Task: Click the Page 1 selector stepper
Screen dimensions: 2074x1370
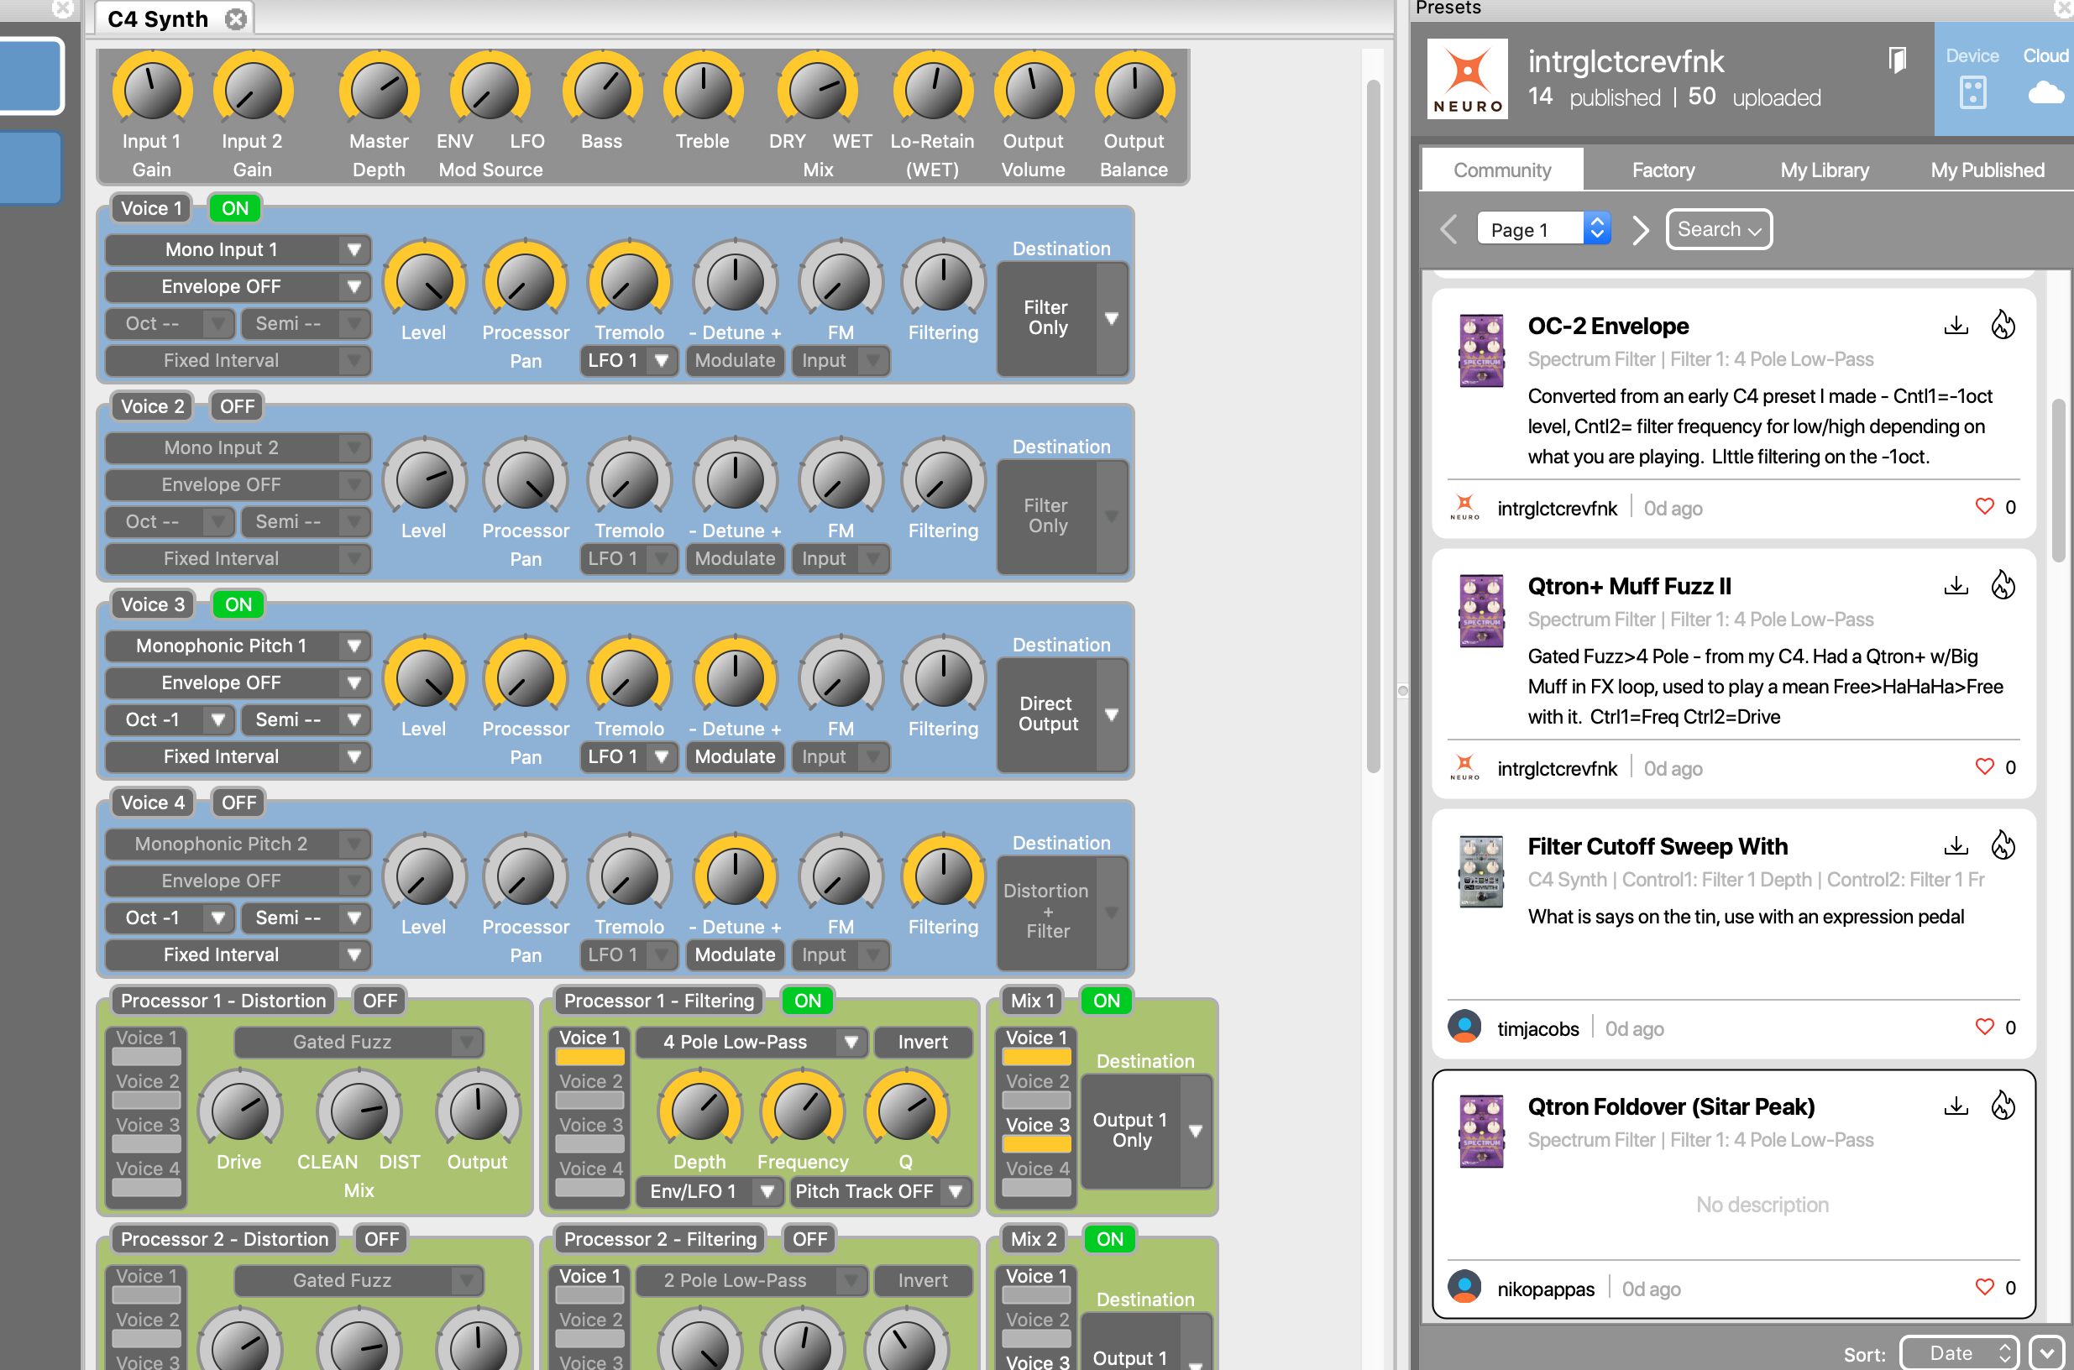Action: click(x=1597, y=229)
